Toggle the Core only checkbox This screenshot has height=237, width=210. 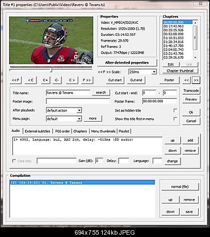[x=14, y=161]
